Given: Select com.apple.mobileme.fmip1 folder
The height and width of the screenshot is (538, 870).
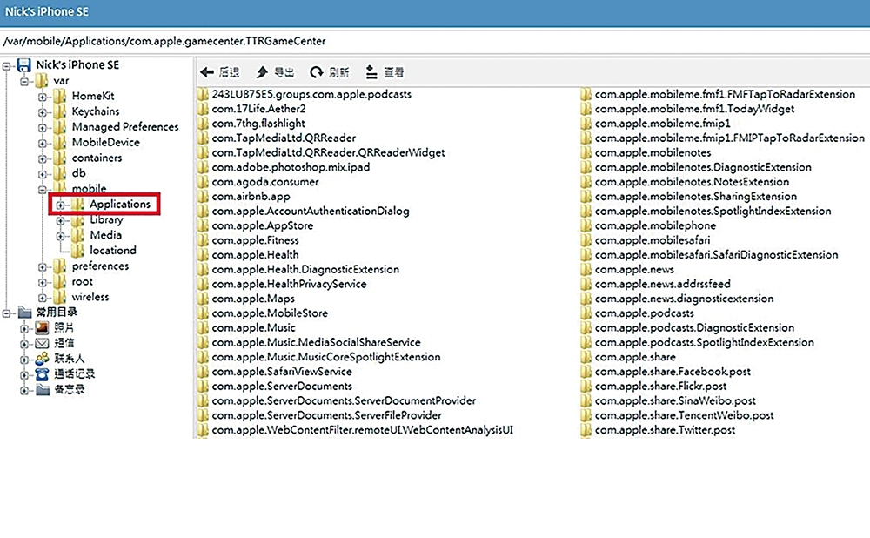Looking at the screenshot, I should tap(662, 124).
